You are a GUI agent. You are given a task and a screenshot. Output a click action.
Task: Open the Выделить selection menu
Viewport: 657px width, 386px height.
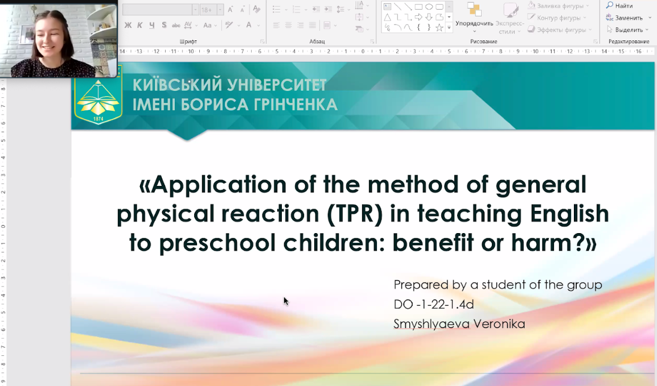point(628,30)
